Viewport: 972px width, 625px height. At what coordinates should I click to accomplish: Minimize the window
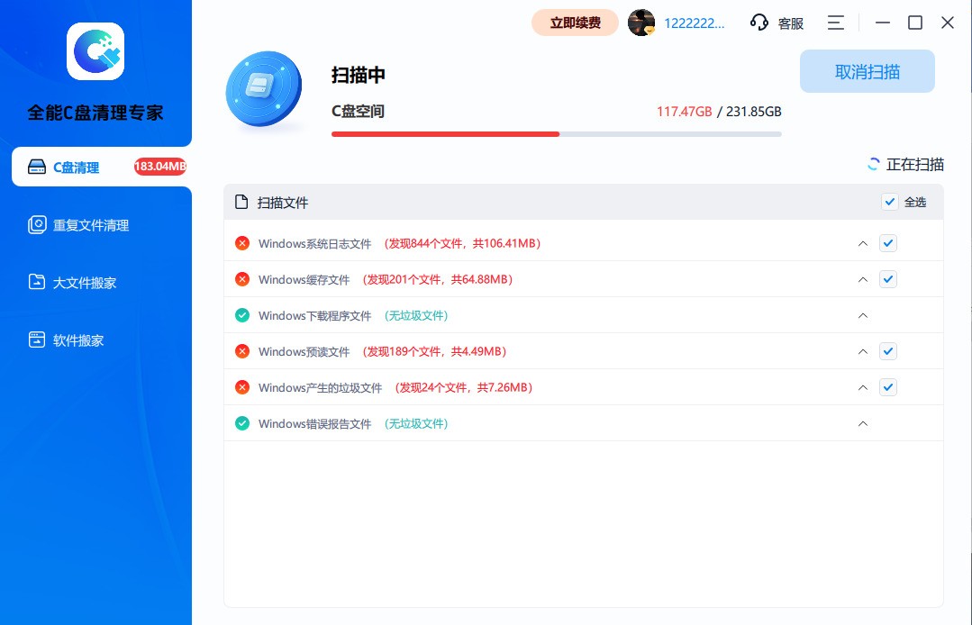tap(883, 23)
